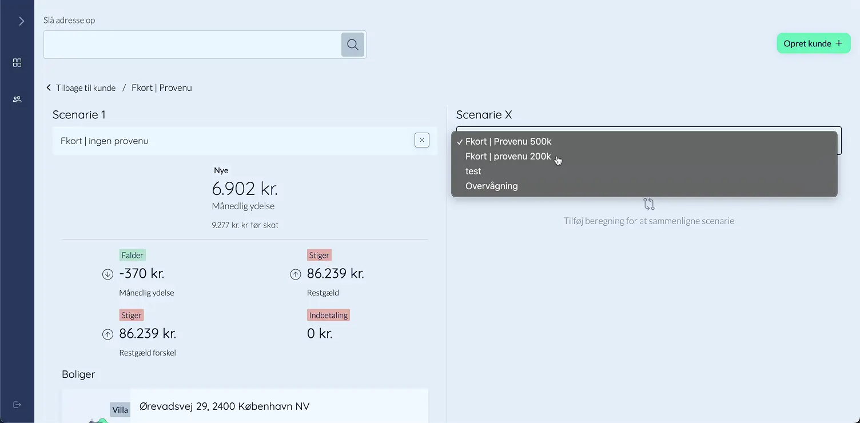Viewport: 860px width, 423px height.
Task: Expand the sidebar with the chevron arrow
Action: pyautogui.click(x=21, y=21)
